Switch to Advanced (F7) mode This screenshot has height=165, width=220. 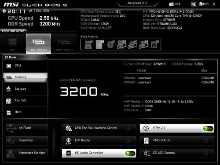137,3
